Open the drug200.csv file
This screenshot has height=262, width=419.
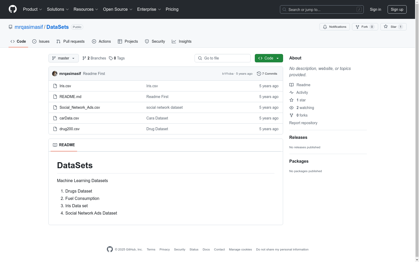(x=69, y=129)
